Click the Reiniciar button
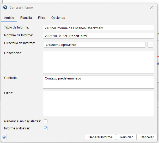This screenshot has height=143, width=159. point(126,137)
